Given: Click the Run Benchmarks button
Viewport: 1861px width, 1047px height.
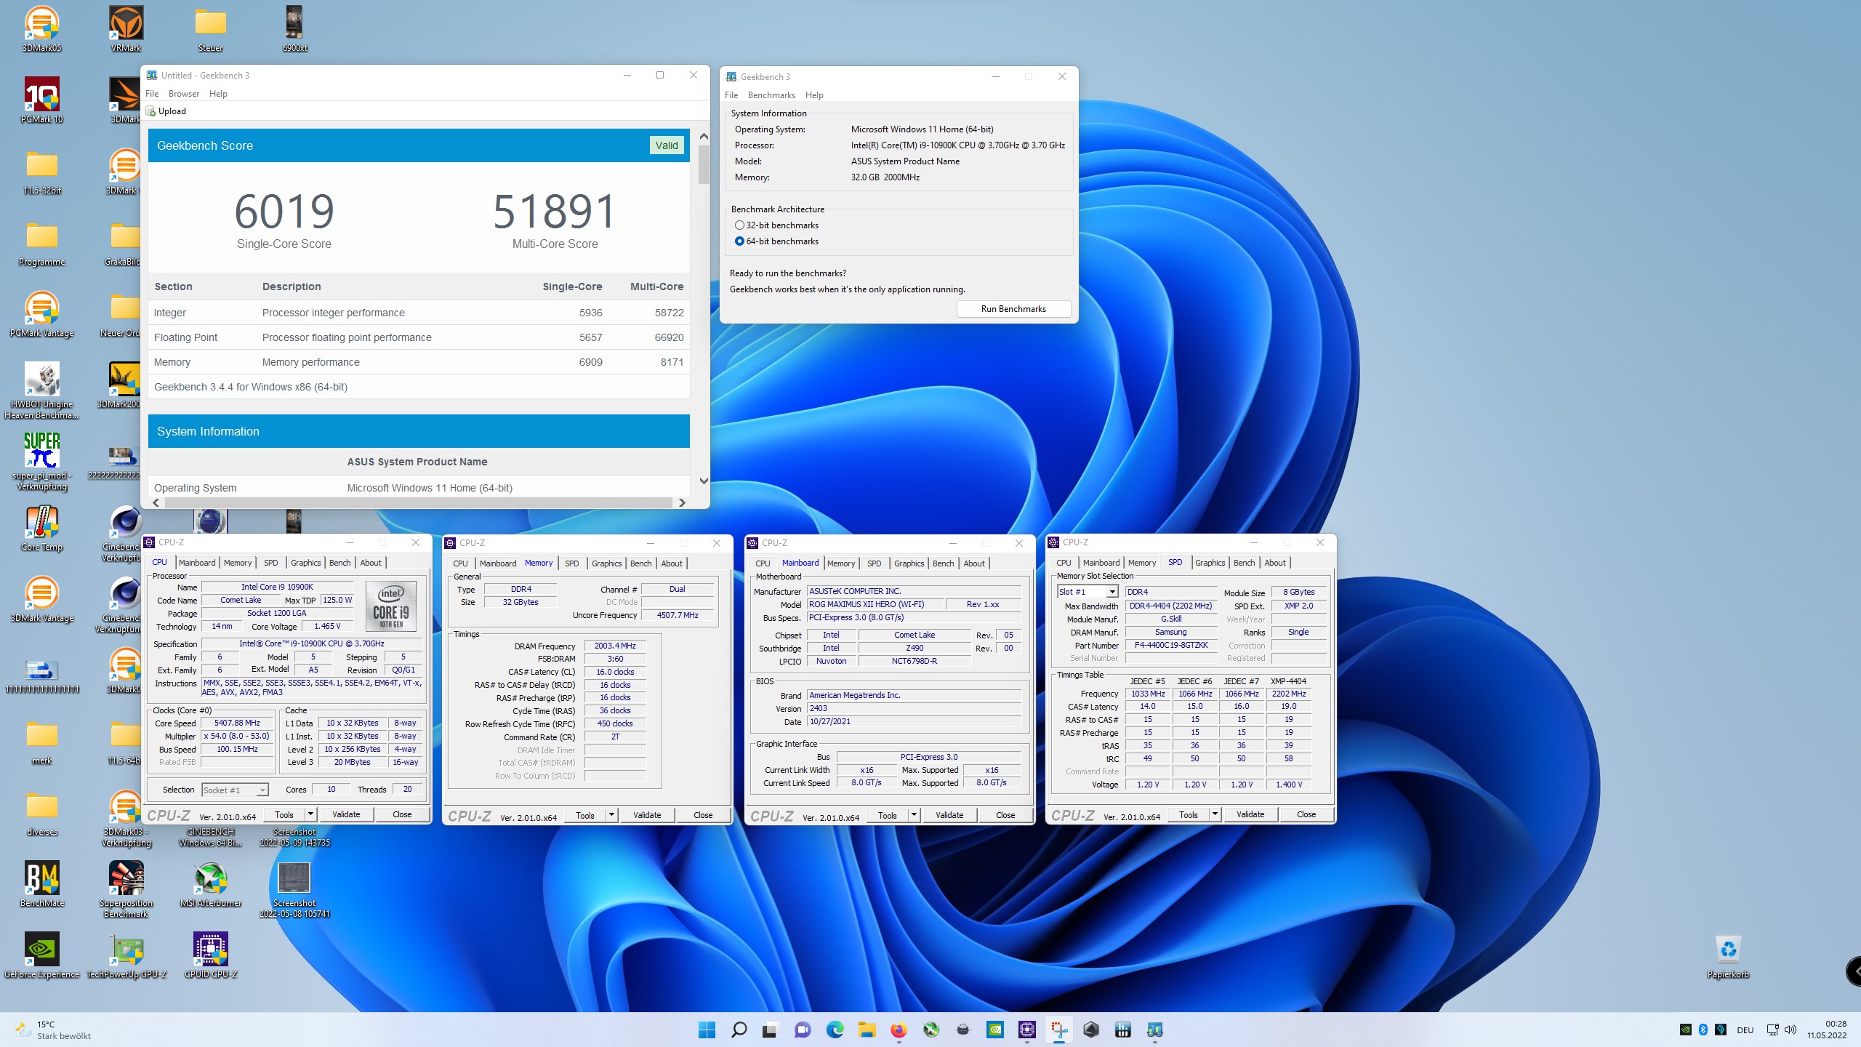Looking at the screenshot, I should tap(1013, 309).
